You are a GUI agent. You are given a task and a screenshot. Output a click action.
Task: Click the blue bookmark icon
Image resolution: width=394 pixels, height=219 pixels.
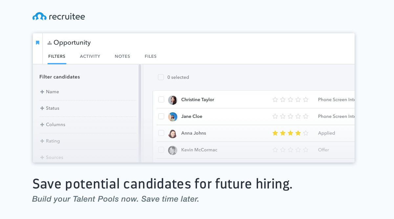(38, 43)
